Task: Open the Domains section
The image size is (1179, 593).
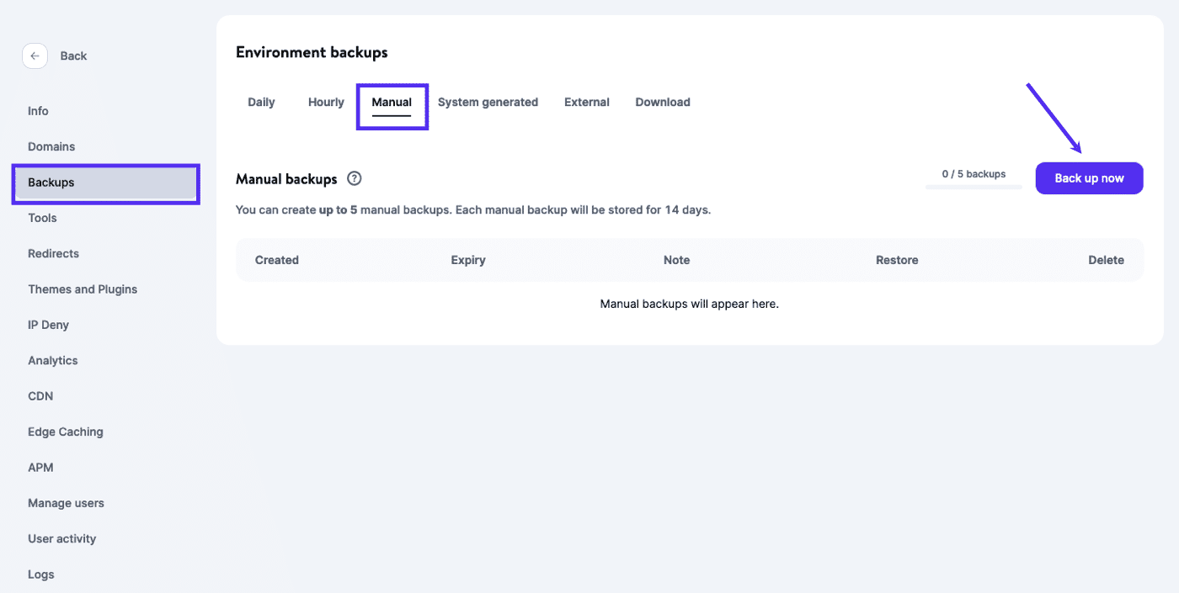Action: 51,146
